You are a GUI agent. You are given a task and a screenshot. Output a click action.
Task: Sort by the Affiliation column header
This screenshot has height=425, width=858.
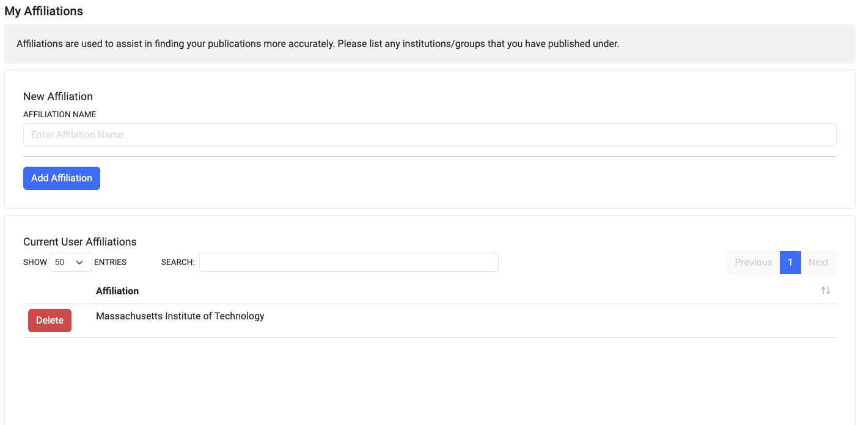tap(117, 291)
